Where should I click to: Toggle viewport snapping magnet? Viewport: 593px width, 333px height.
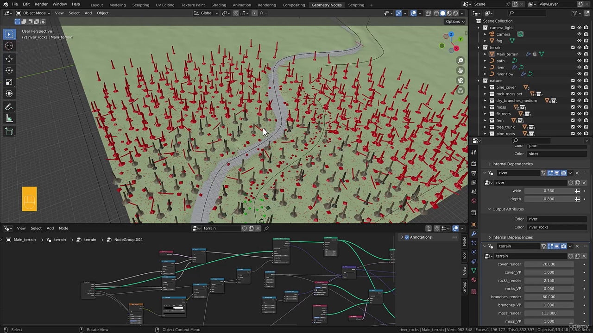point(236,13)
